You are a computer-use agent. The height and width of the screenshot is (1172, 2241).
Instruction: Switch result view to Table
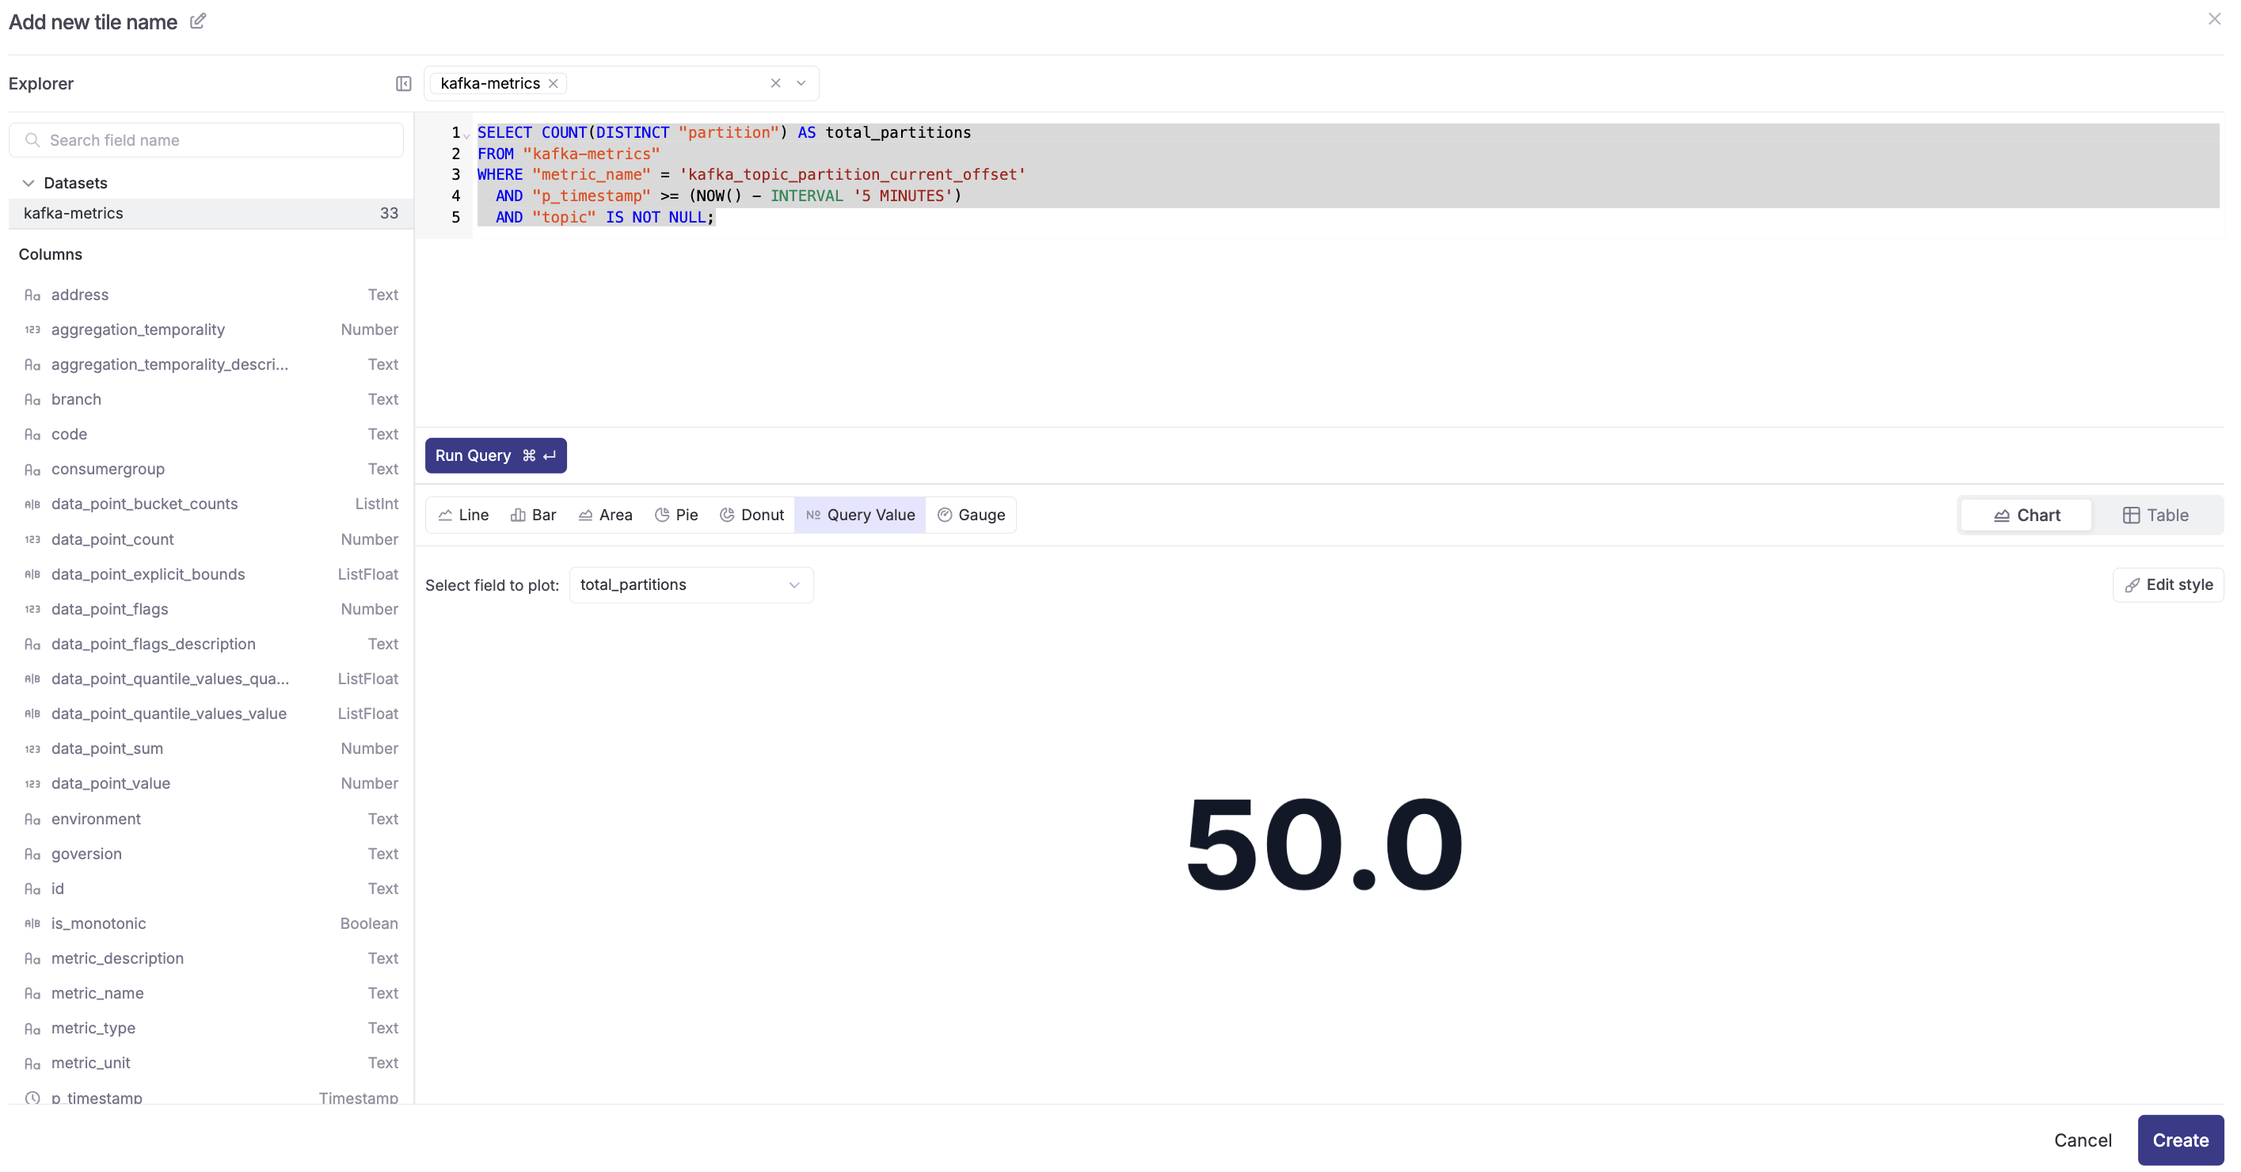pyautogui.click(x=2155, y=515)
